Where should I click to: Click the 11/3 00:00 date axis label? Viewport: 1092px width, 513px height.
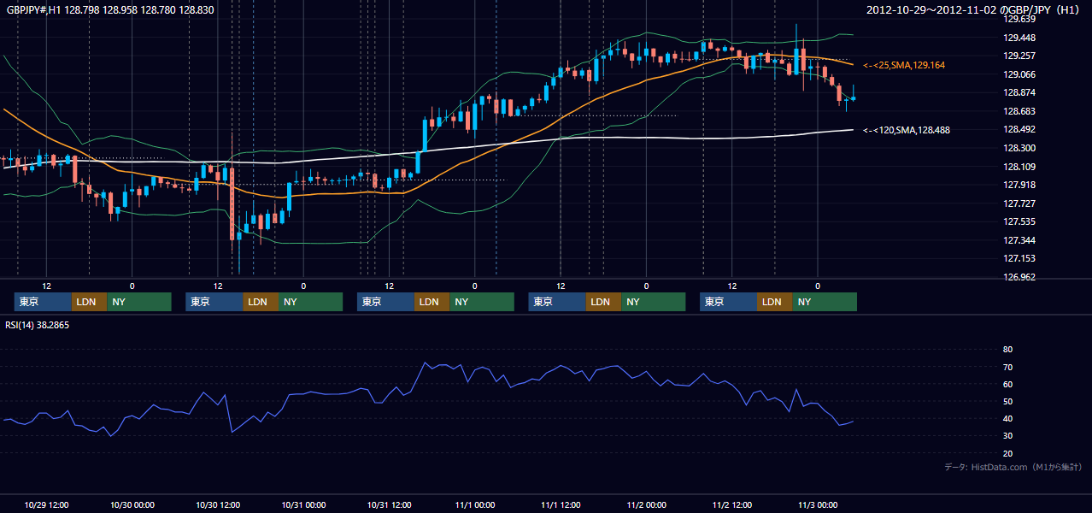[x=818, y=504]
